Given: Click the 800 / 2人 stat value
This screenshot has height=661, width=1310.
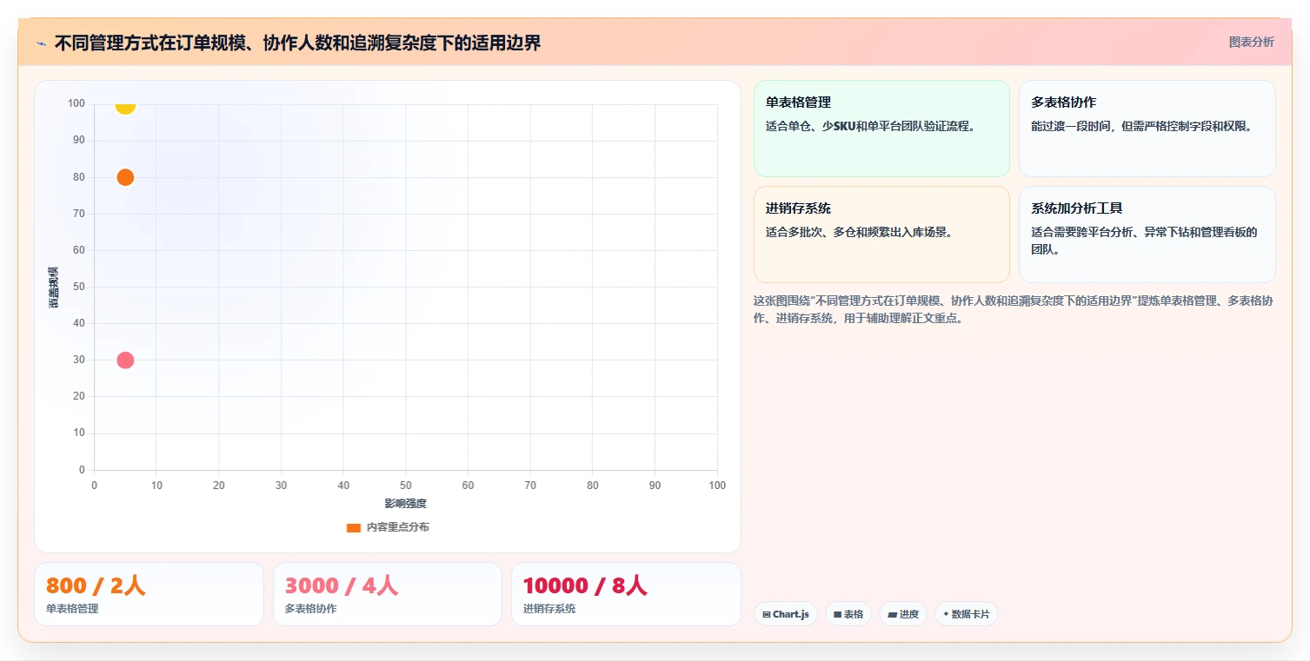Looking at the screenshot, I should [96, 585].
